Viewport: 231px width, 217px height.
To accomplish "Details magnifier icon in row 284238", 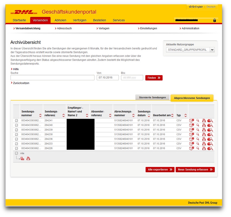I will tap(198, 135).
